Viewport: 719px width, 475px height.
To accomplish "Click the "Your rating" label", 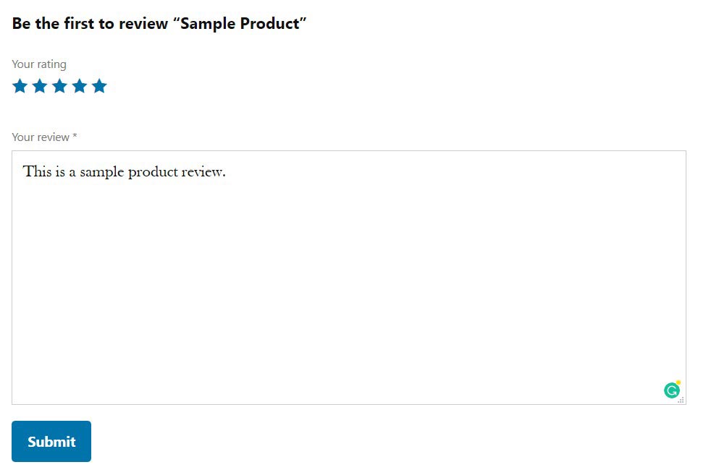I will pos(39,64).
